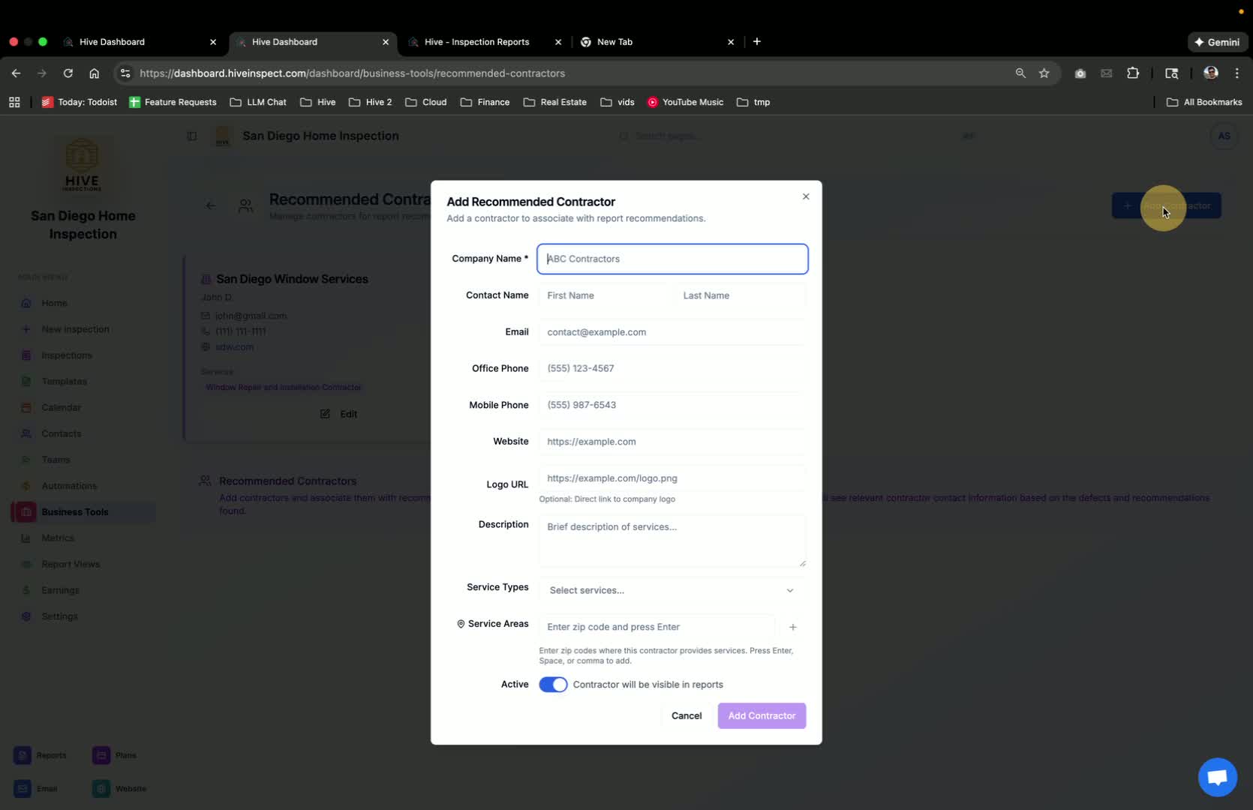Click Edit on San Diego Window Services

click(x=339, y=414)
